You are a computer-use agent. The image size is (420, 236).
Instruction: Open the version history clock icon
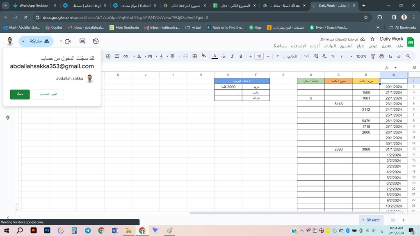click(96, 41)
